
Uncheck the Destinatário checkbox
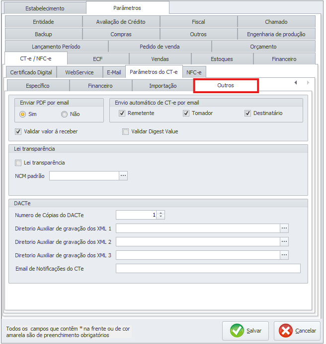(247, 113)
